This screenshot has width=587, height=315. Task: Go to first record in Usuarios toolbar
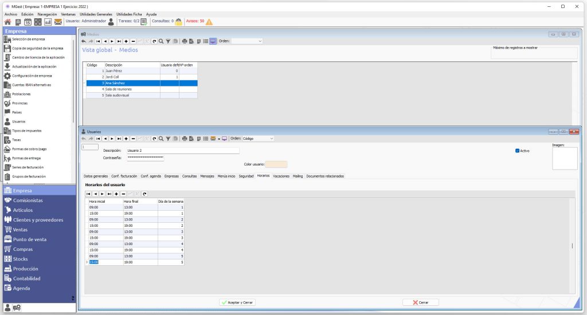tap(98, 139)
